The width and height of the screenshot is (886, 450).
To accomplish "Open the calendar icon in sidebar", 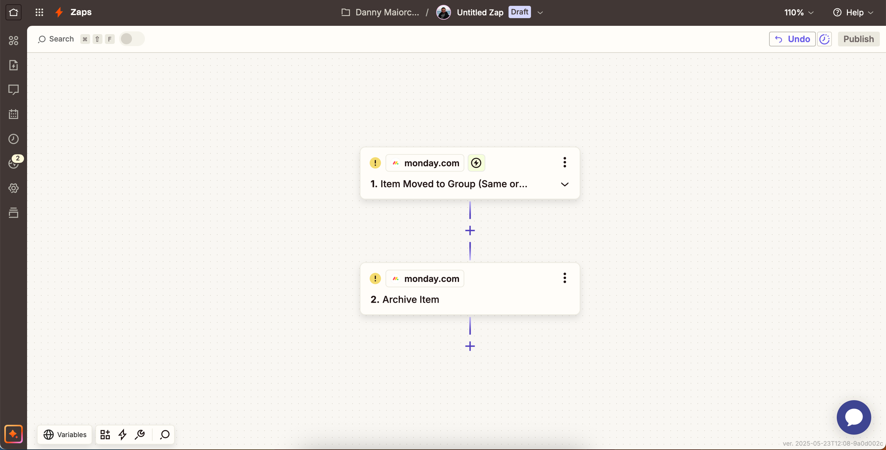I will point(14,114).
